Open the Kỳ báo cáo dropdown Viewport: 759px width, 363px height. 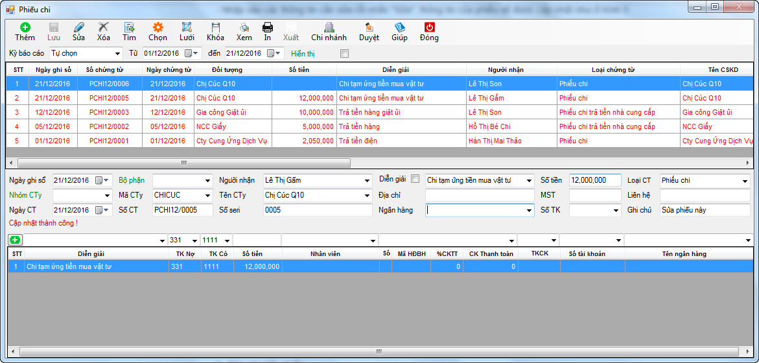coord(117,53)
